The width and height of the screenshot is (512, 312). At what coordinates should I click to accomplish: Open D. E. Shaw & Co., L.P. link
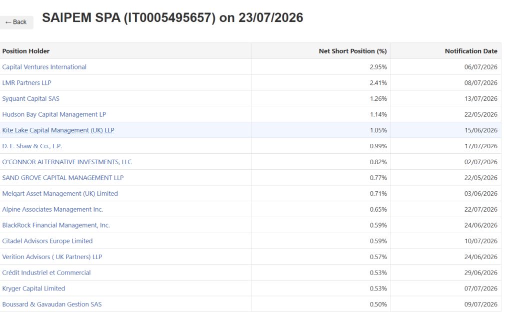pyautogui.click(x=32, y=146)
